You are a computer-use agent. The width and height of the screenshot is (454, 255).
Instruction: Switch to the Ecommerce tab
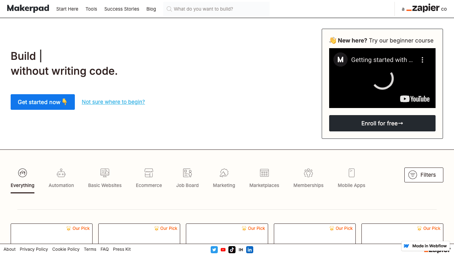(x=149, y=181)
